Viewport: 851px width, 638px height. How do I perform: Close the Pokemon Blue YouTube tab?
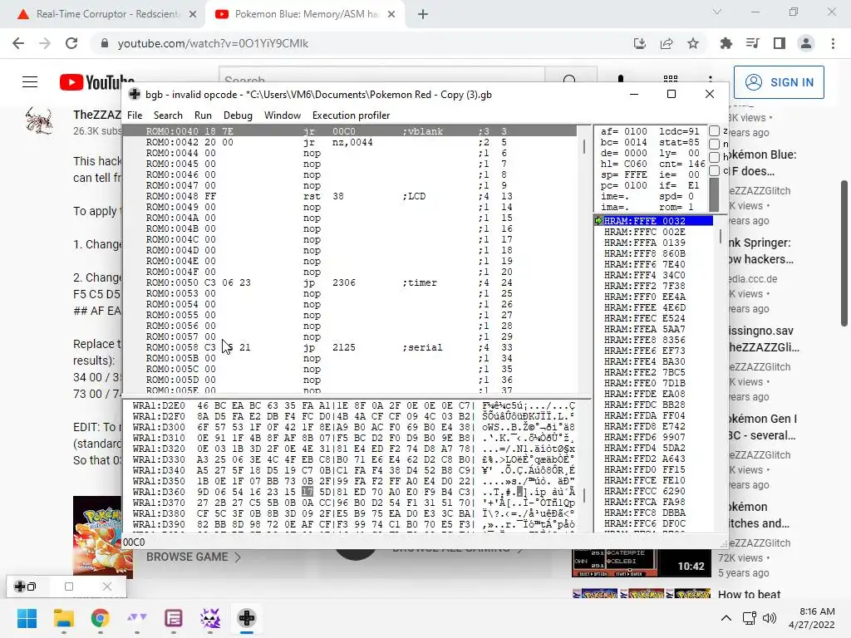(x=391, y=14)
